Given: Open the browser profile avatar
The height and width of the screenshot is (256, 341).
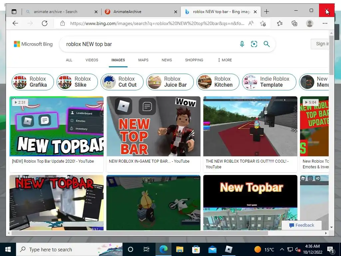Looking at the screenshot, I should pos(309,23).
